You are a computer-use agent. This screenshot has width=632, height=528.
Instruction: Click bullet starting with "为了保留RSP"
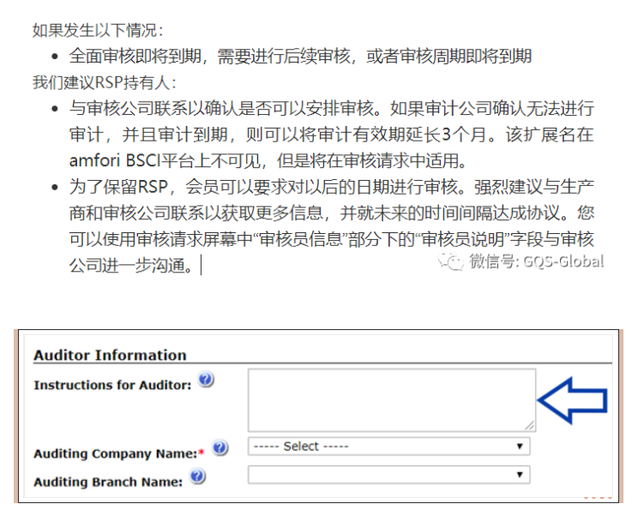point(332,225)
